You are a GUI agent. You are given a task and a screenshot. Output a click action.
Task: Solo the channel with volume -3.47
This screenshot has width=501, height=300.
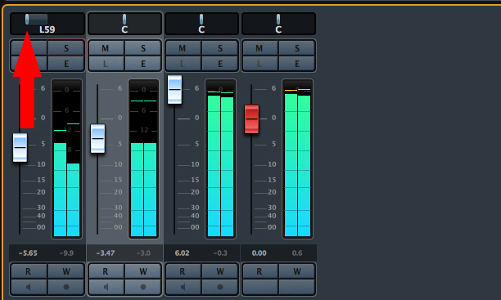(x=143, y=48)
